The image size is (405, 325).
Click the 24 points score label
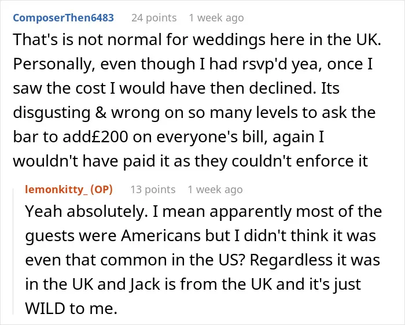click(154, 18)
